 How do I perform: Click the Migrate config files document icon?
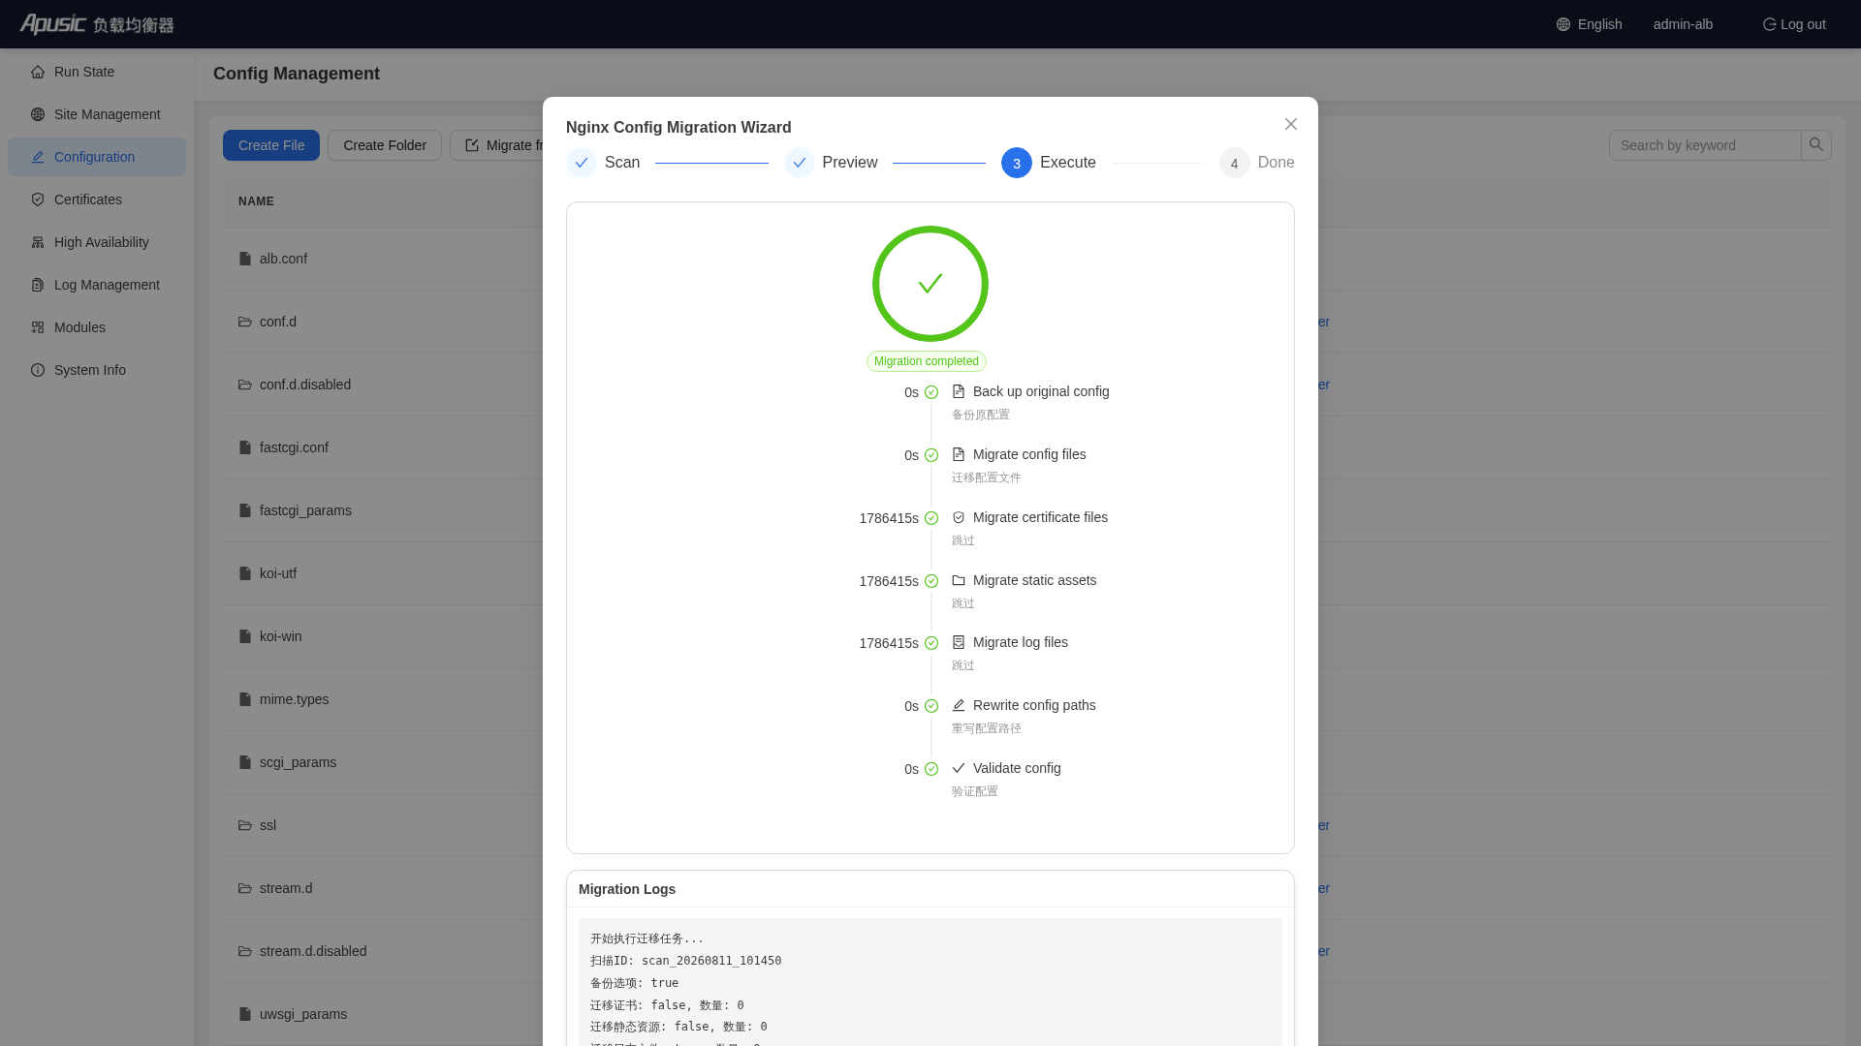[959, 454]
